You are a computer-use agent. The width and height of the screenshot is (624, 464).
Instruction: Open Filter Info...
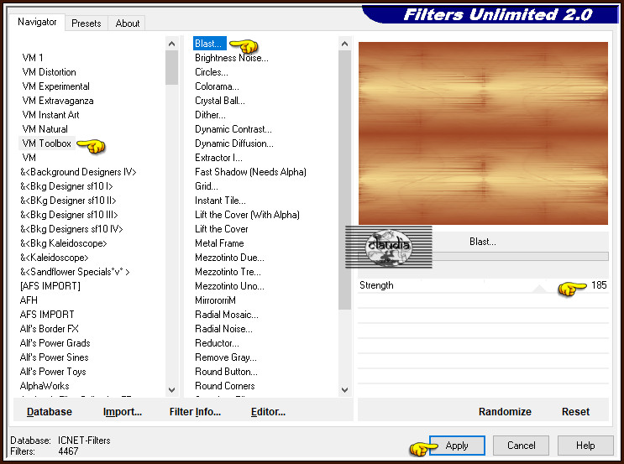pos(195,411)
